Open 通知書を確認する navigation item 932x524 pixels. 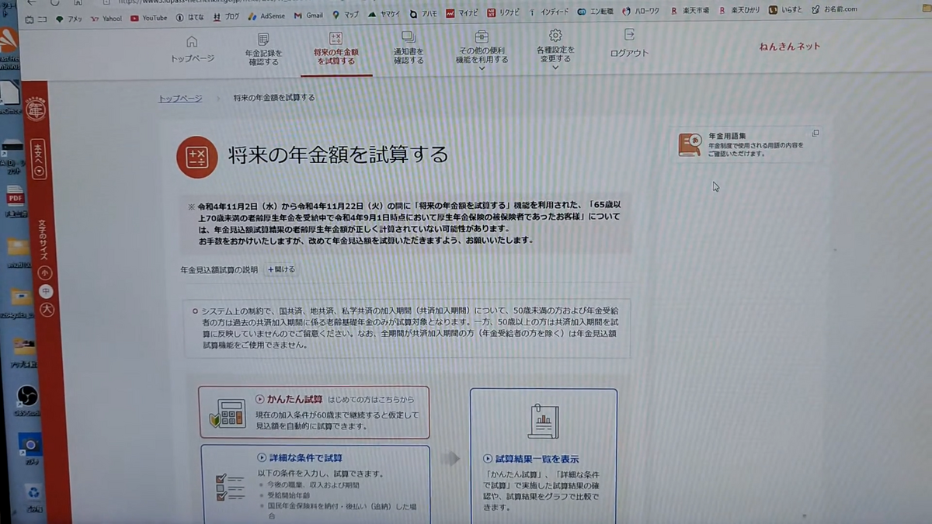point(409,48)
